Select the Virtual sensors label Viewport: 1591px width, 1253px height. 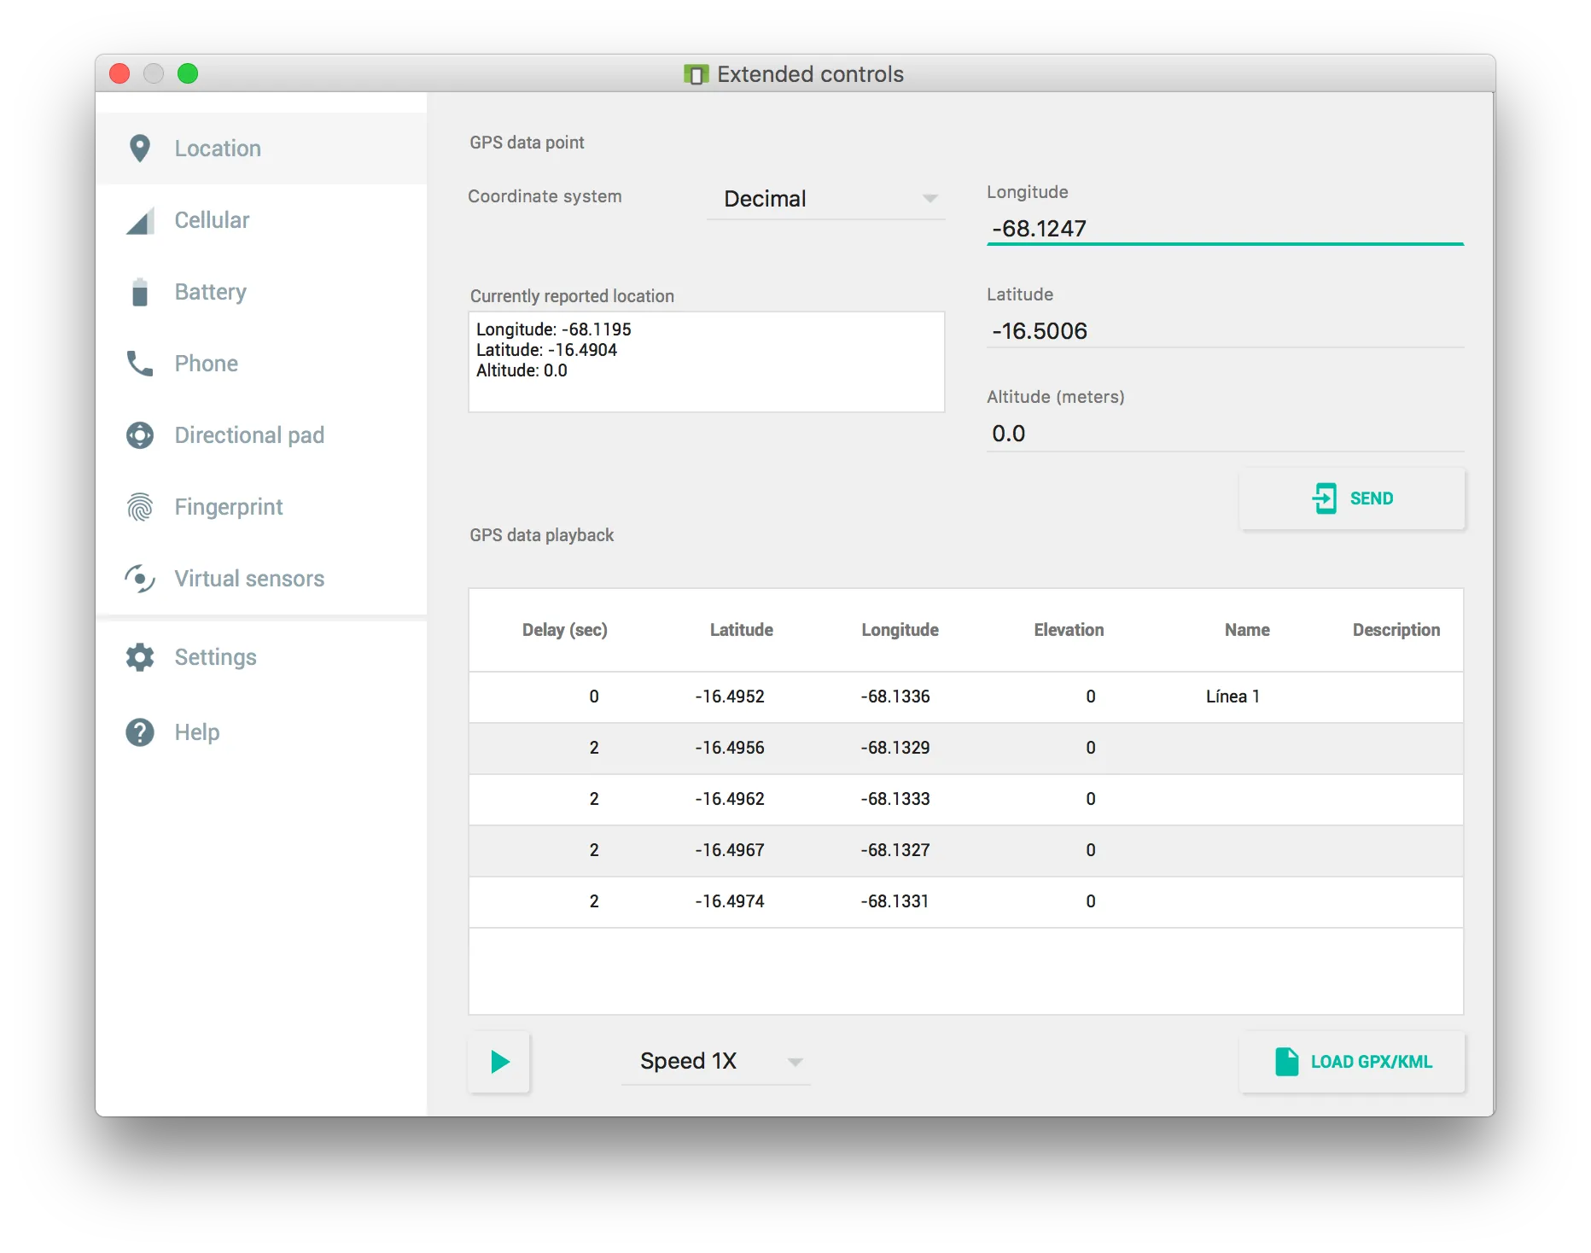pos(249,579)
